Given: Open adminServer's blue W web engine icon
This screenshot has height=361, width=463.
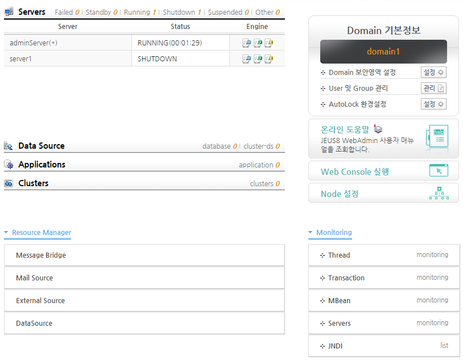Looking at the screenshot, I should (x=246, y=43).
